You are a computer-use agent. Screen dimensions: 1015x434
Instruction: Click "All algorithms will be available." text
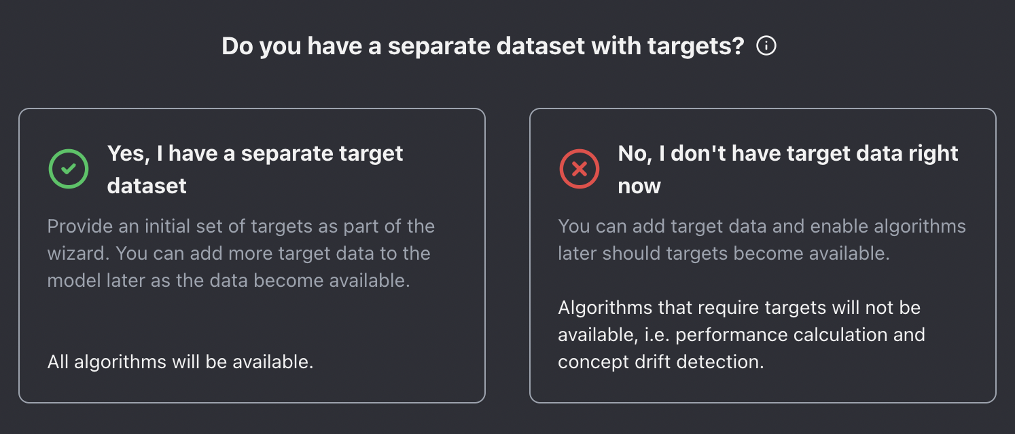coord(180,361)
